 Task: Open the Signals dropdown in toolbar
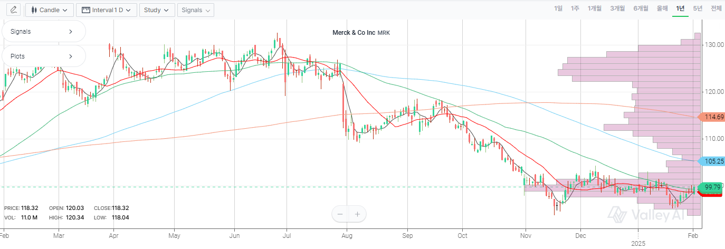[x=196, y=10]
